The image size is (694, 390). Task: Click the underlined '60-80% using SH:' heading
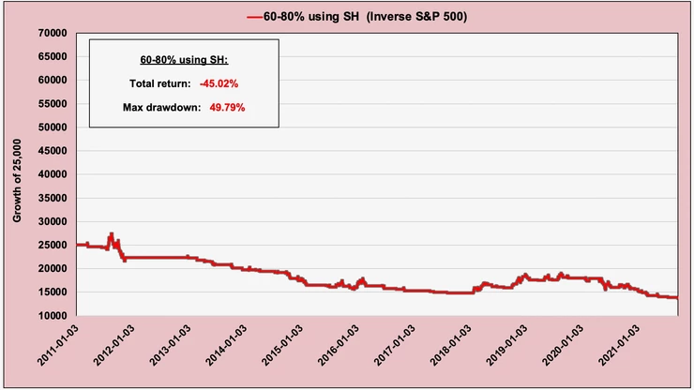tap(184, 60)
